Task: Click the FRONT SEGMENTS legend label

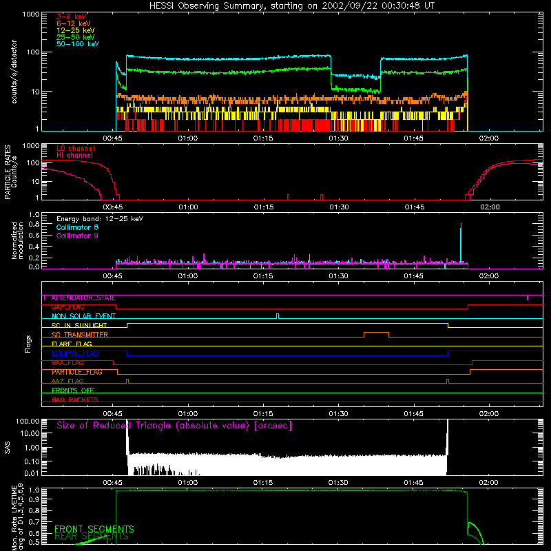Action: pyautogui.click(x=94, y=529)
